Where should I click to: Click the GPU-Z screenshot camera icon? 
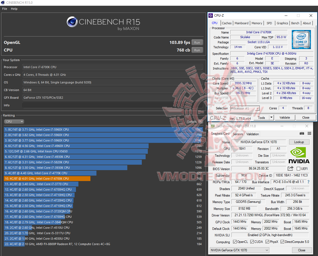(302, 133)
